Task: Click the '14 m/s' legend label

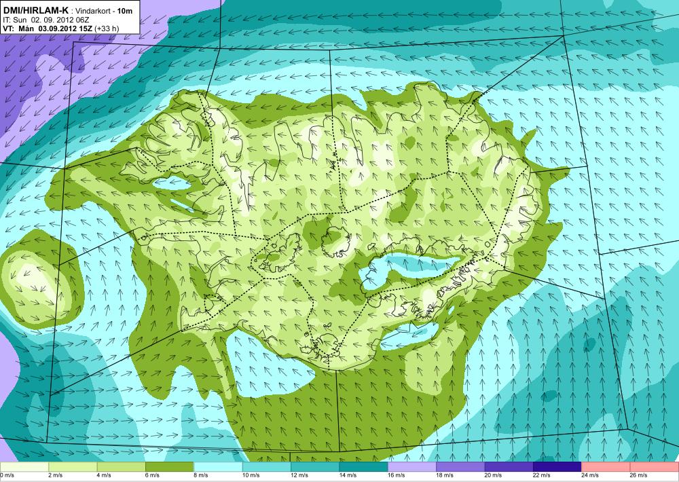Action: coord(348,475)
